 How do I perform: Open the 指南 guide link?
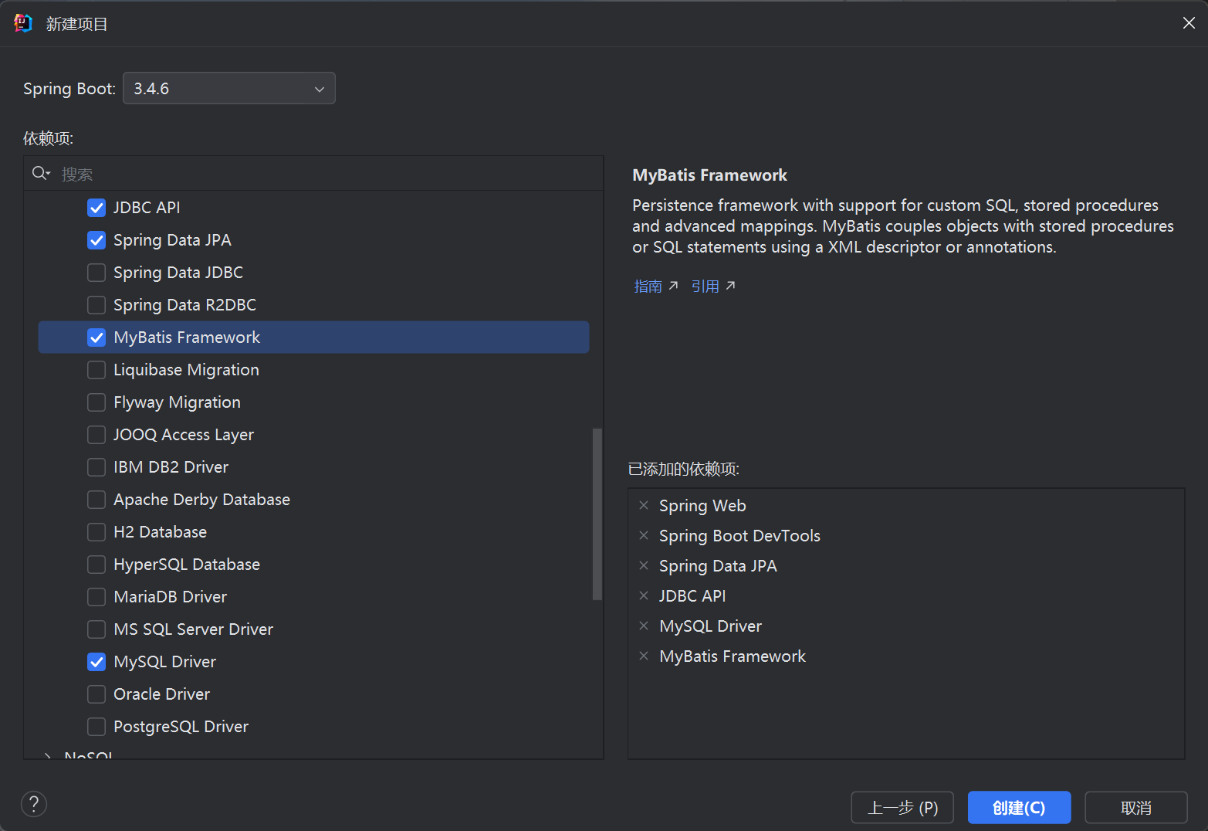(655, 287)
